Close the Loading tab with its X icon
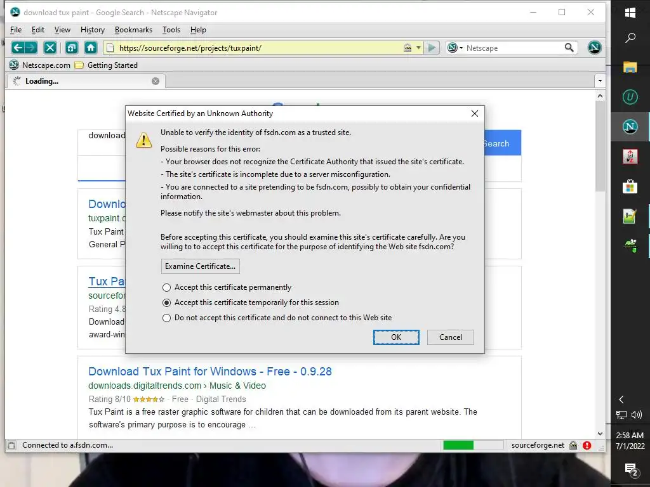This screenshot has height=487, width=650. click(156, 81)
